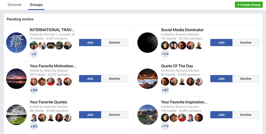Switch to the Discover tab

[15, 5]
